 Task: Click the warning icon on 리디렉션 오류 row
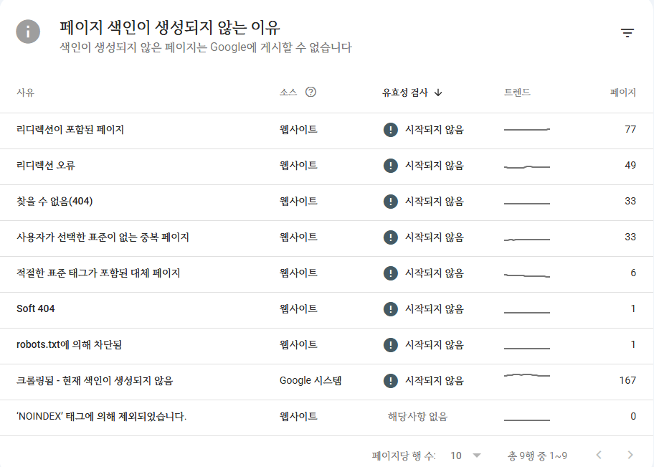389,166
